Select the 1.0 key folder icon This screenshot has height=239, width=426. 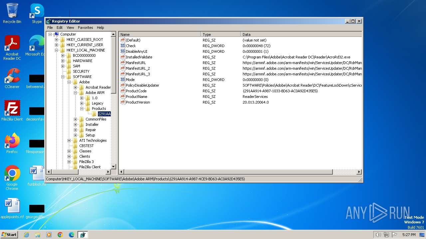point(88,98)
